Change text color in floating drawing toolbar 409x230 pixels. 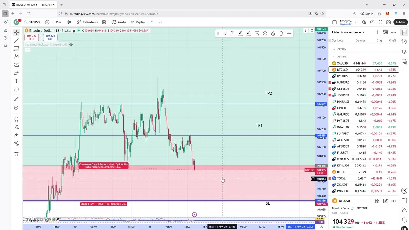[233, 33]
